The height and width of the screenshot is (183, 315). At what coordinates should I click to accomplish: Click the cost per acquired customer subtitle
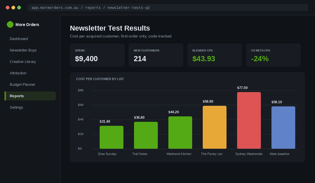121,36
